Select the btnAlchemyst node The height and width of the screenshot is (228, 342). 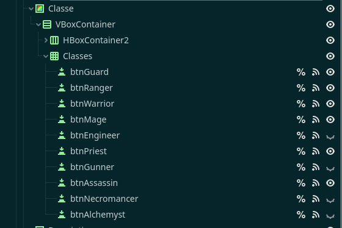tap(98, 215)
